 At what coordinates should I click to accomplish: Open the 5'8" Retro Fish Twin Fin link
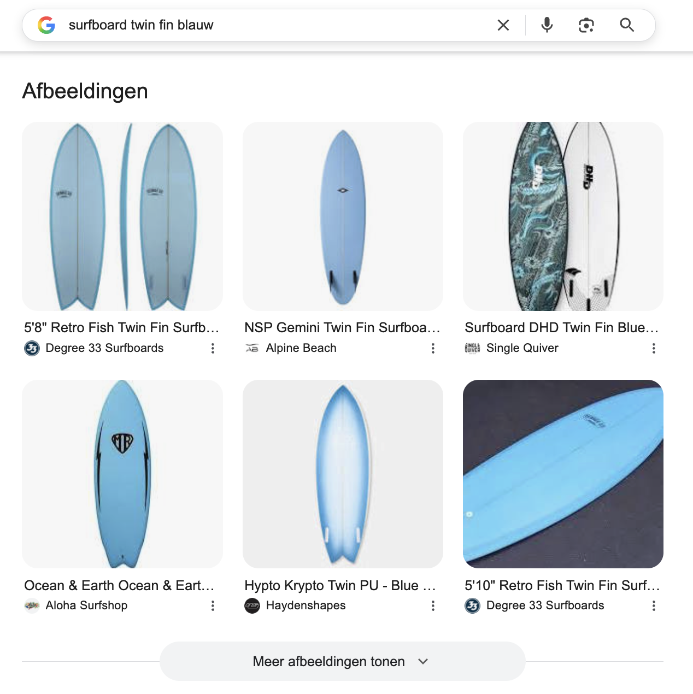pyautogui.click(x=120, y=327)
